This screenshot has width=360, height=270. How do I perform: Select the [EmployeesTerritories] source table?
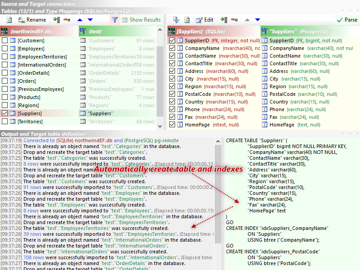click(42, 57)
